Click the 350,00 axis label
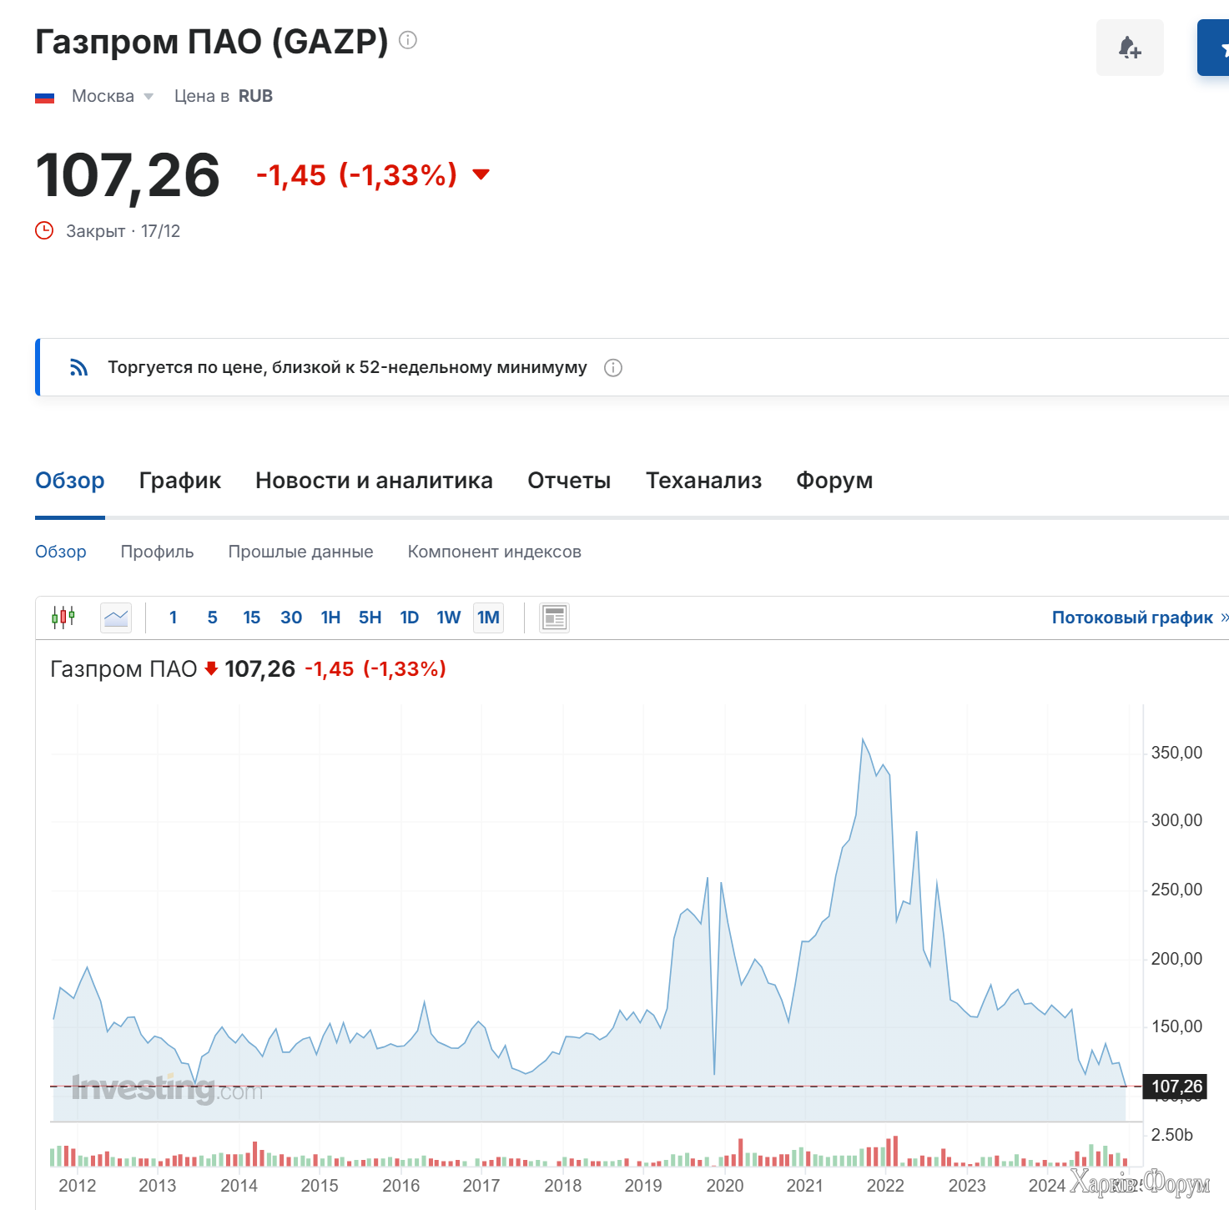 pyautogui.click(x=1176, y=753)
